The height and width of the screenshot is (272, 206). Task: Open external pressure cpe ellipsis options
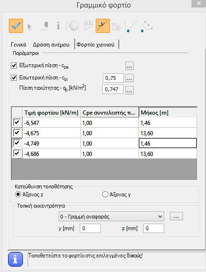click(130, 66)
